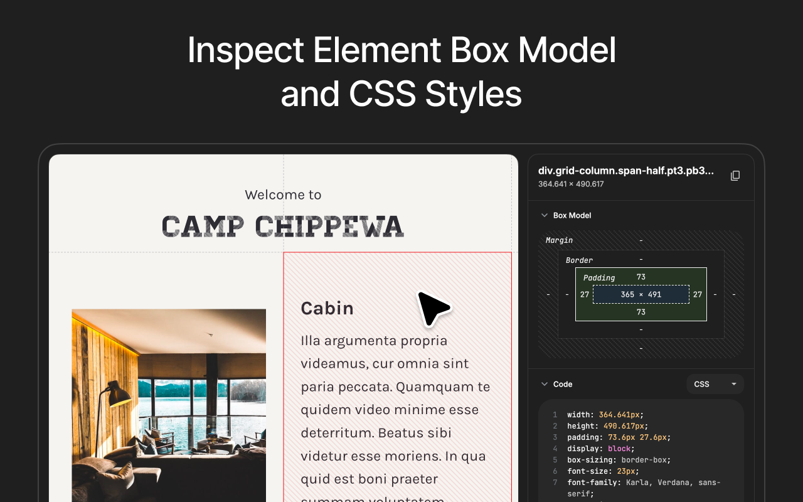Copy the element selector with the copy icon
The width and height of the screenshot is (803, 502).
(x=735, y=176)
